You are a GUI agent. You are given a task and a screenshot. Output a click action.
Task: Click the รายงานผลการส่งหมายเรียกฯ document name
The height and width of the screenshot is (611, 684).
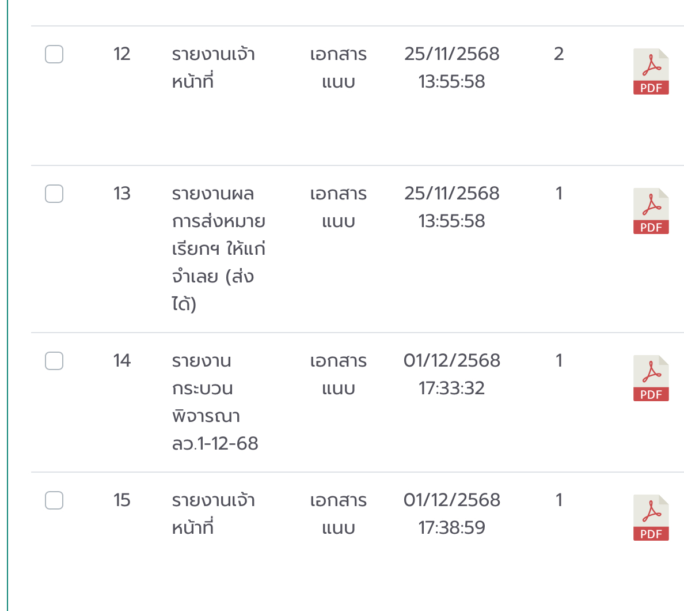218,248
